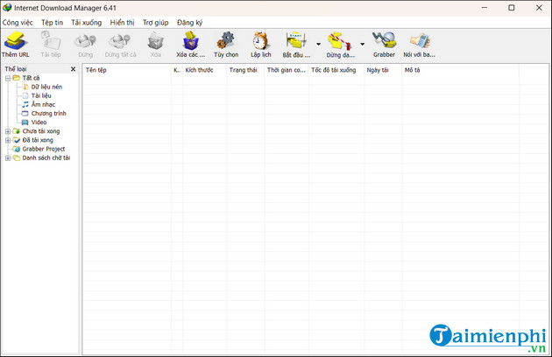Viewport: 552px width, 357px height.
Task: Sort by Mô tả column header
Action: click(460, 70)
